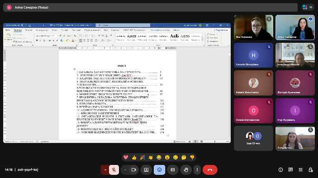Viewport: 318px width, 178px height.
Task: Unmute the microphone in the call bar
Action: [114, 170]
